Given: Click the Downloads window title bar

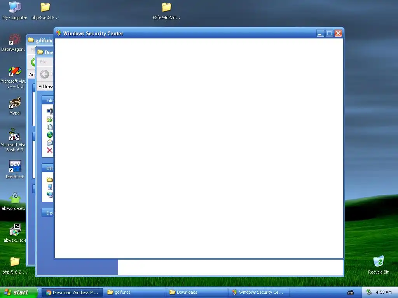Looking at the screenshot, I should pyautogui.click(x=45, y=52).
